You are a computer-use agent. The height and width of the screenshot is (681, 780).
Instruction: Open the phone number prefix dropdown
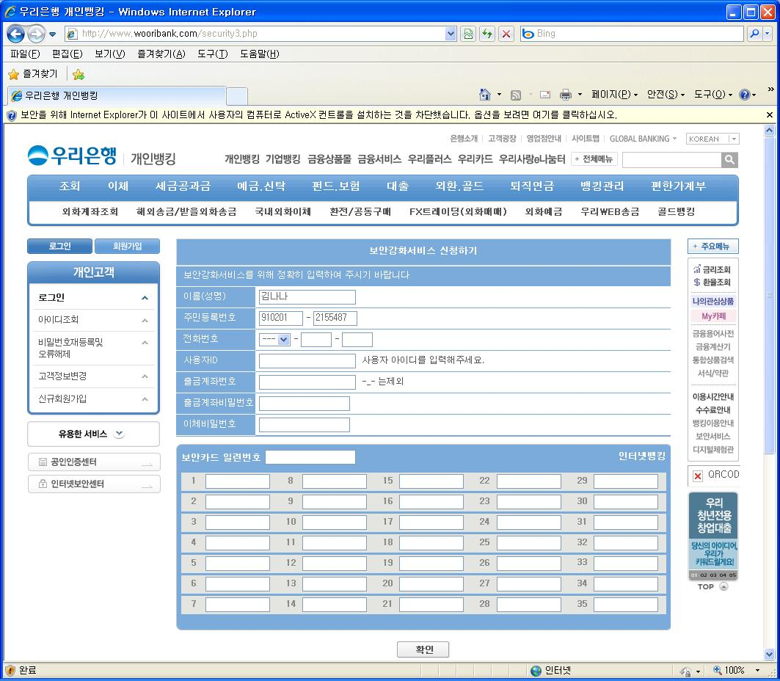283,339
